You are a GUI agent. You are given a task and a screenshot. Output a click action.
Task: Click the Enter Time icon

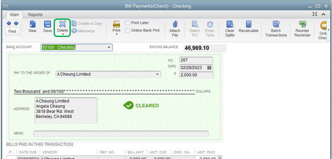tap(210, 24)
